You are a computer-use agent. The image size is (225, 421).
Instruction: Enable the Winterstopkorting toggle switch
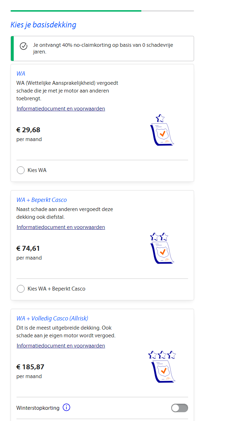180,408
